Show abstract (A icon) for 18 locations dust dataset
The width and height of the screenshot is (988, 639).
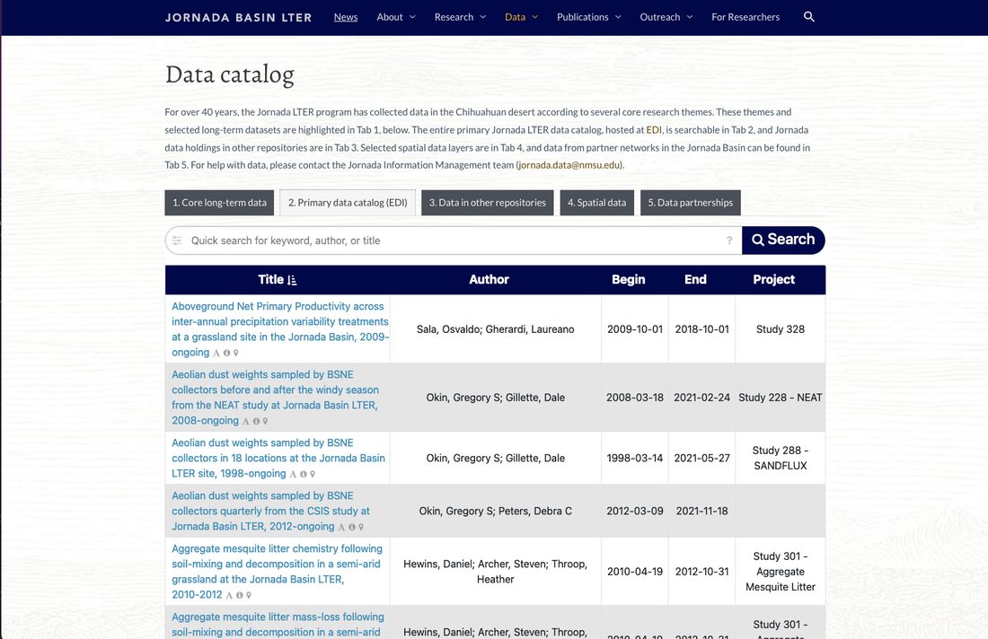tap(293, 474)
